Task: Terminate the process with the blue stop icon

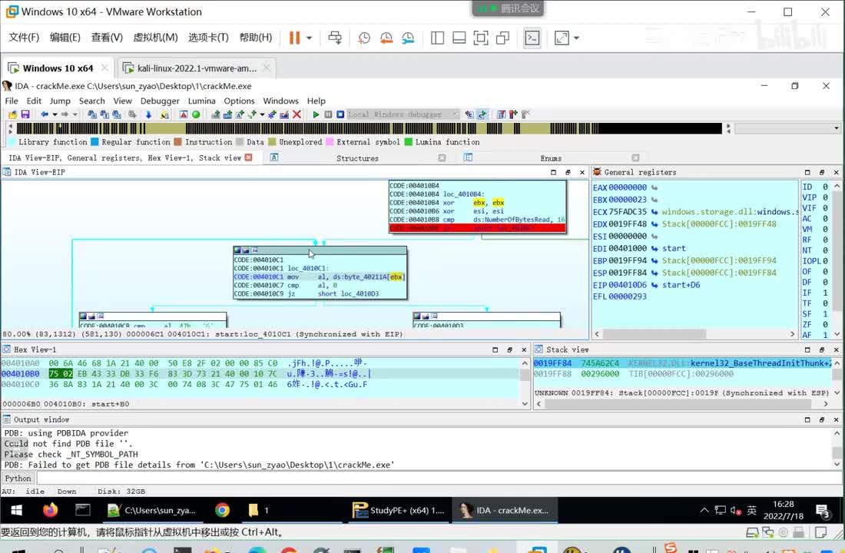Action: pyautogui.click(x=340, y=114)
